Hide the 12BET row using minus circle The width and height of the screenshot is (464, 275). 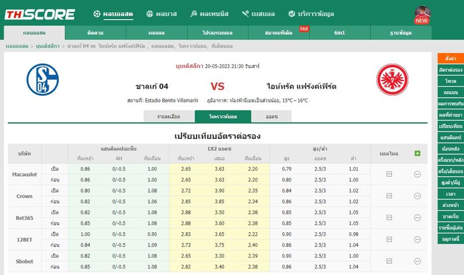pyautogui.click(x=417, y=240)
